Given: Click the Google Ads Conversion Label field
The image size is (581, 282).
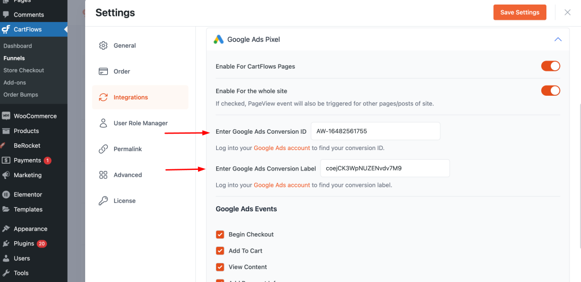Looking at the screenshot, I should 385,168.
